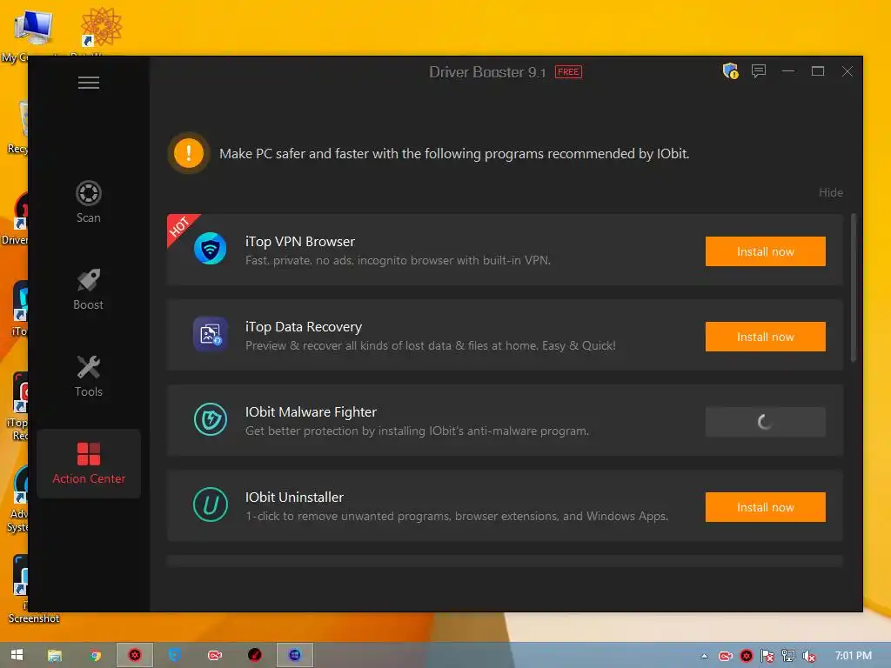Image resolution: width=891 pixels, height=668 pixels.
Task: Open File Explorer from the taskbar
Action: [55, 656]
